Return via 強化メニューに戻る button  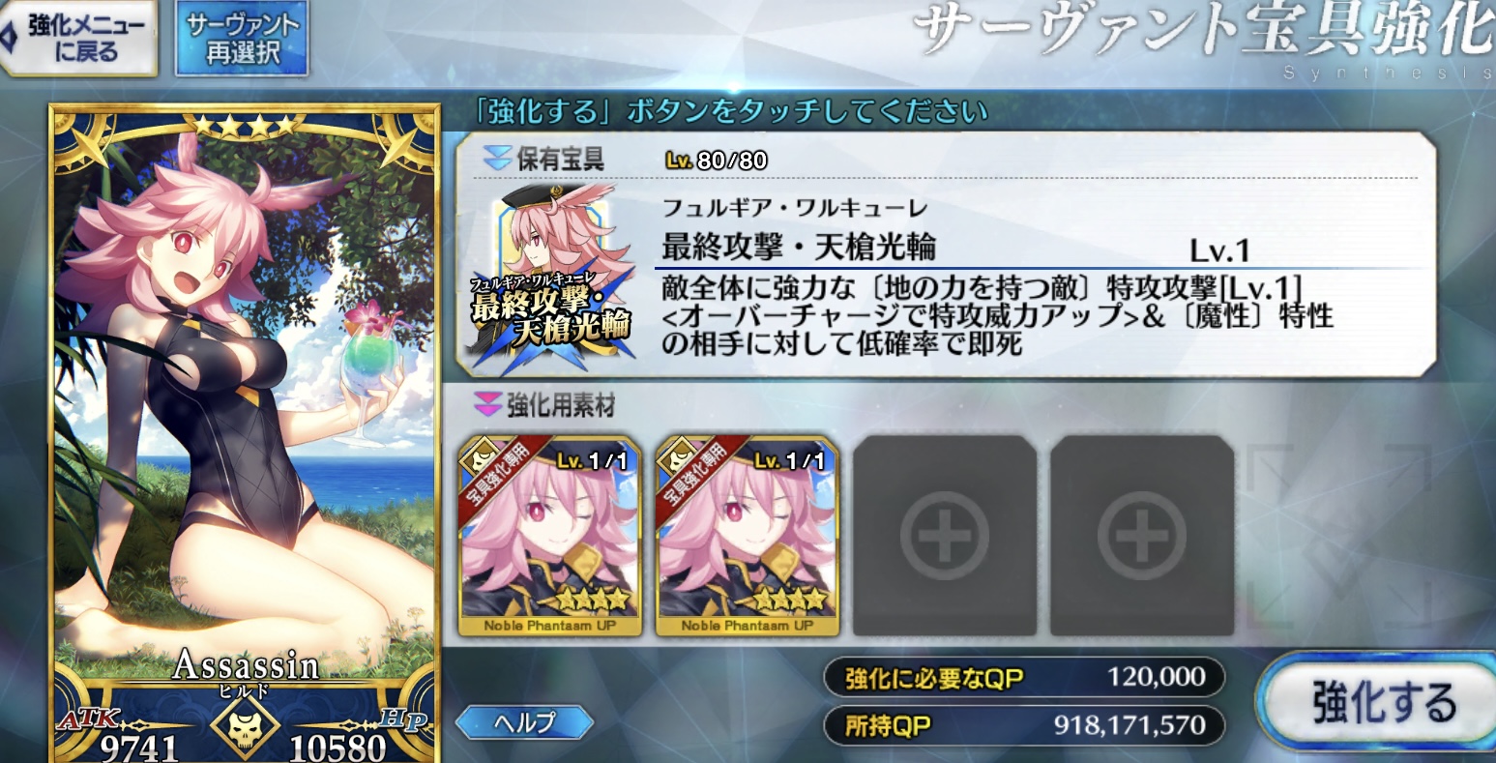coord(79,39)
